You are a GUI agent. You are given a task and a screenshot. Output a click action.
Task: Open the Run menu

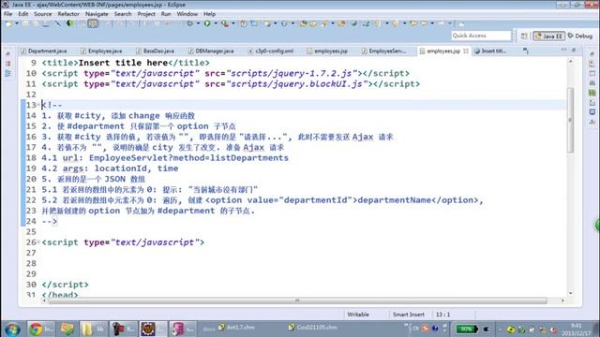[166, 14]
